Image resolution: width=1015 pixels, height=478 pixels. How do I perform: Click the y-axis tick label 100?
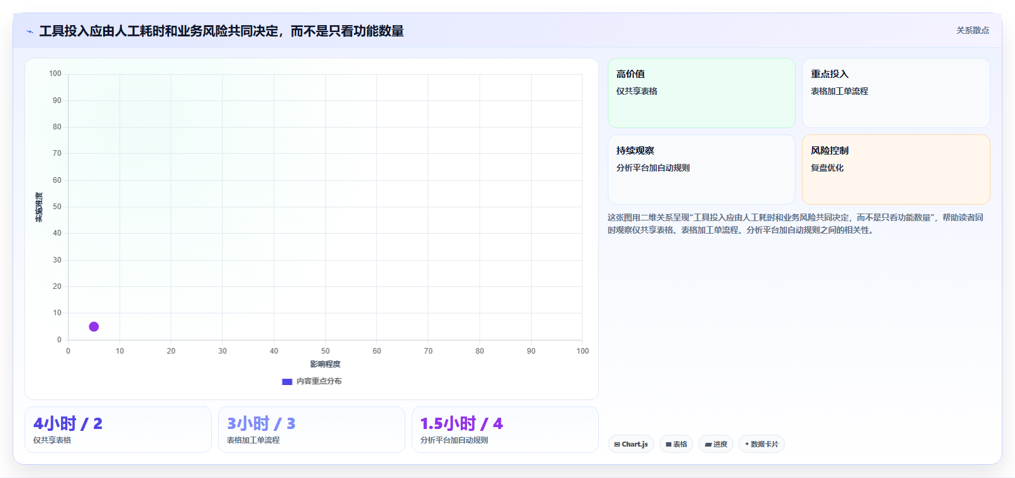55,73
